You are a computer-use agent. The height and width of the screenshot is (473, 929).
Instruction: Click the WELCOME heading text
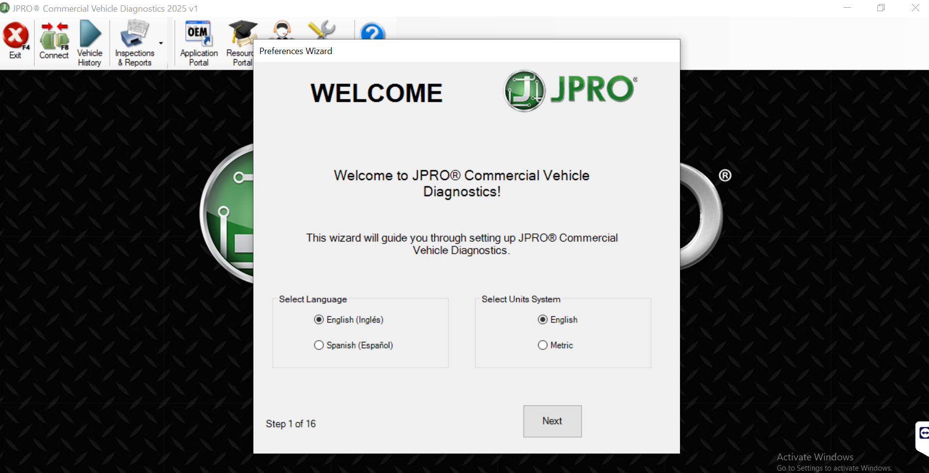[x=376, y=93]
